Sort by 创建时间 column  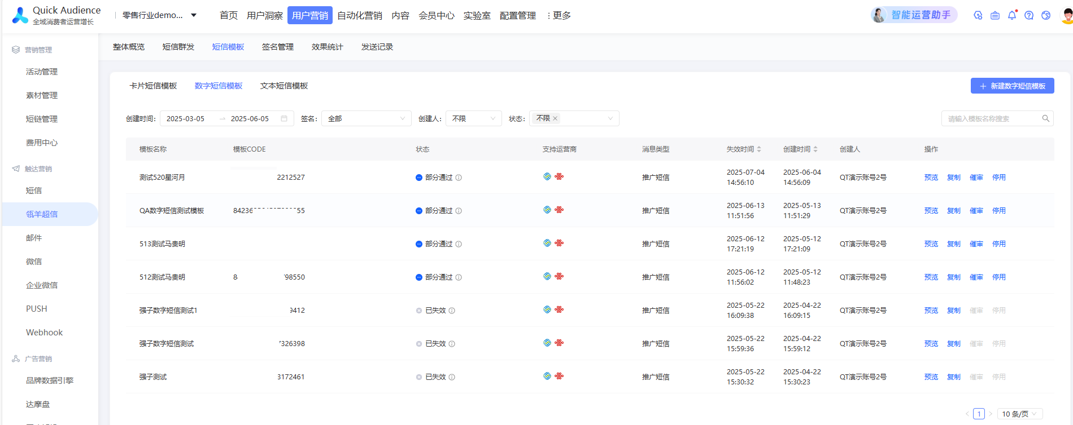point(815,149)
